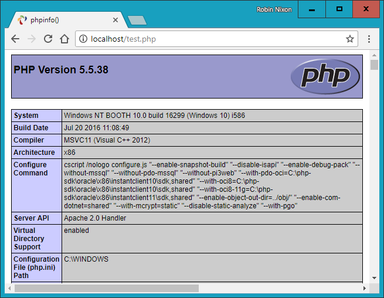Go back with the browser back arrow
384x298 pixels.
[15, 39]
